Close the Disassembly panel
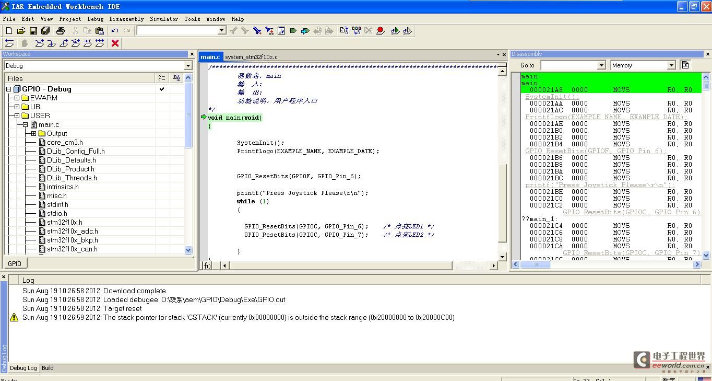 [x=707, y=54]
